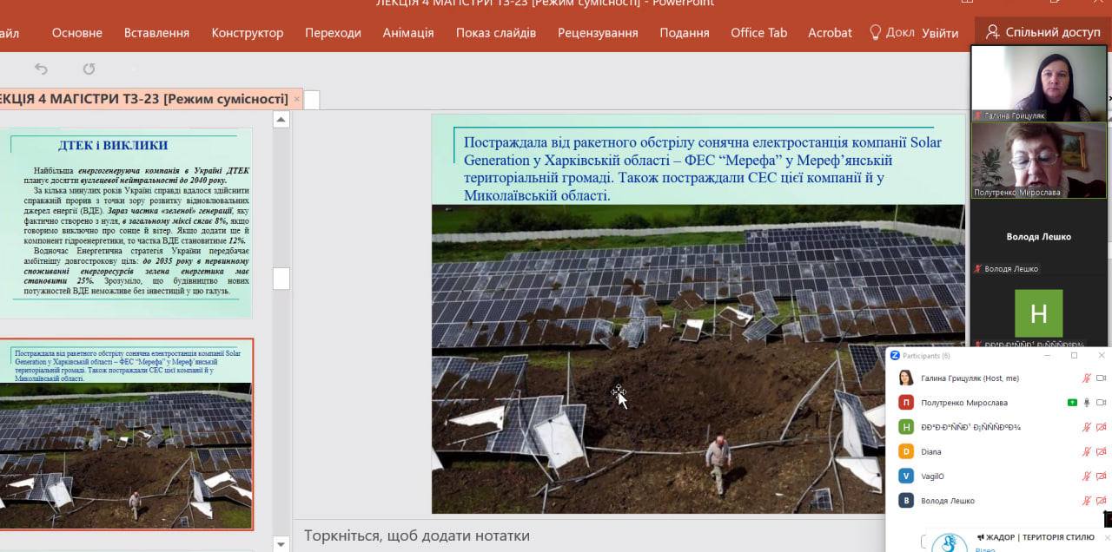This screenshot has height=552, width=1112.
Task: Open new document tab next to ЛЕКЦІЯ 4
Action: [x=312, y=100]
